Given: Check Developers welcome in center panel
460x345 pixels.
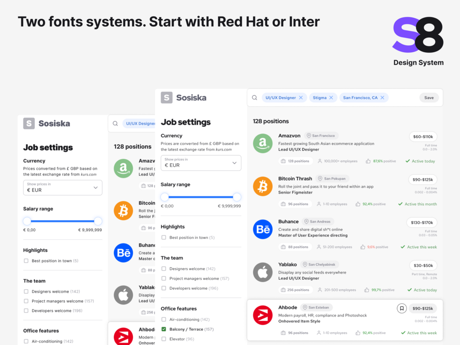Looking at the screenshot, I should click(x=164, y=288).
